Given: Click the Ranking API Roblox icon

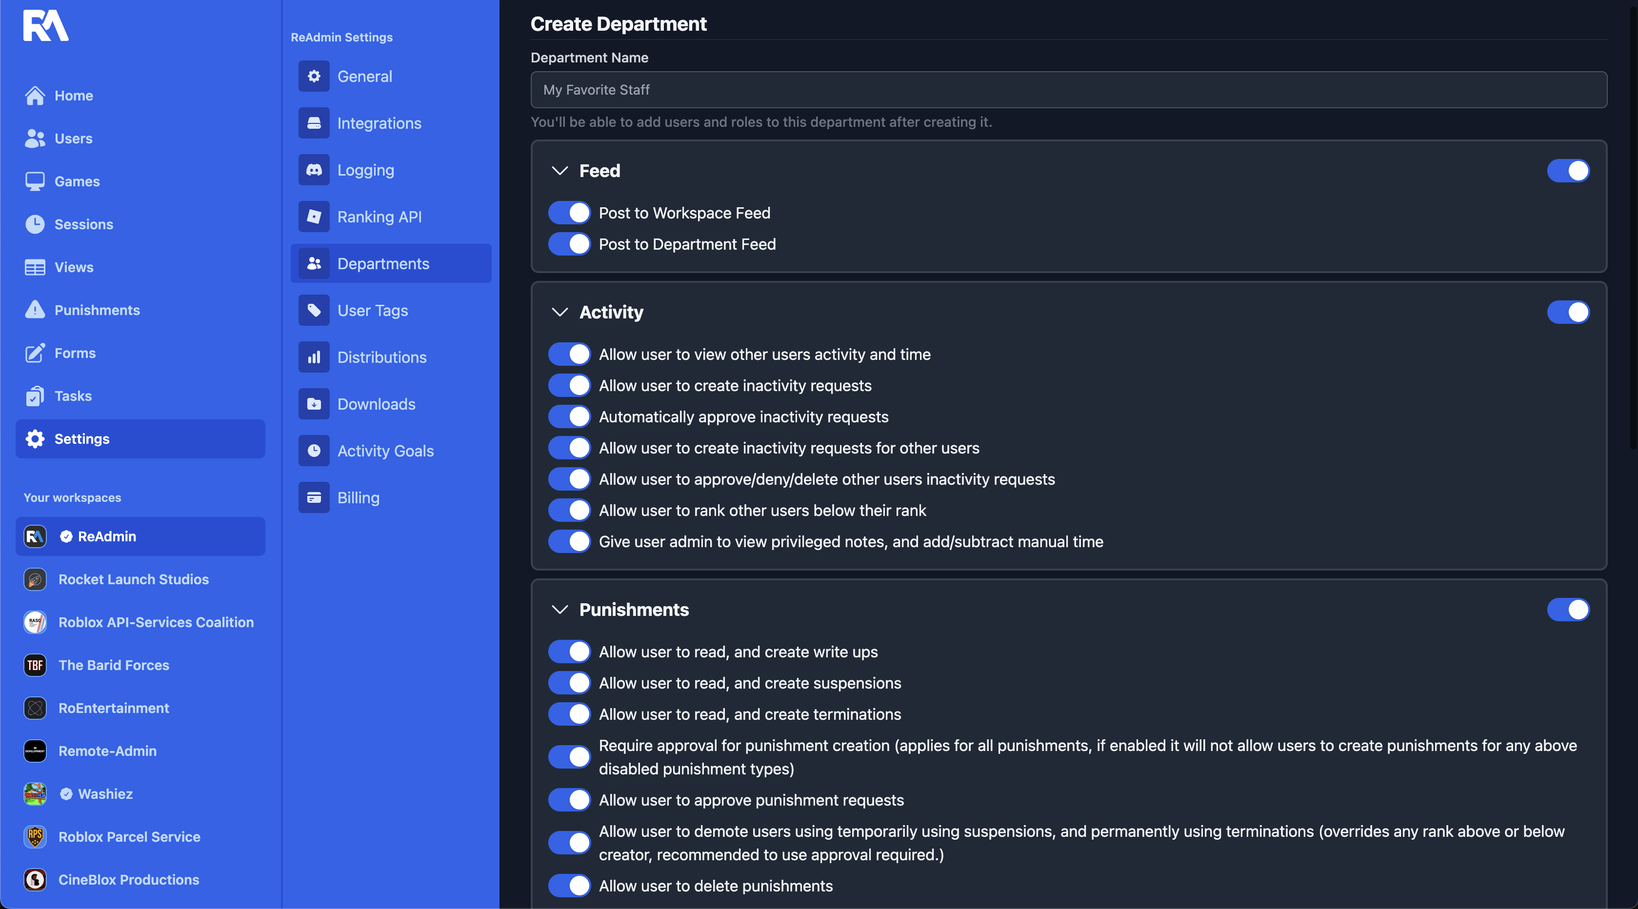Looking at the screenshot, I should tap(314, 217).
